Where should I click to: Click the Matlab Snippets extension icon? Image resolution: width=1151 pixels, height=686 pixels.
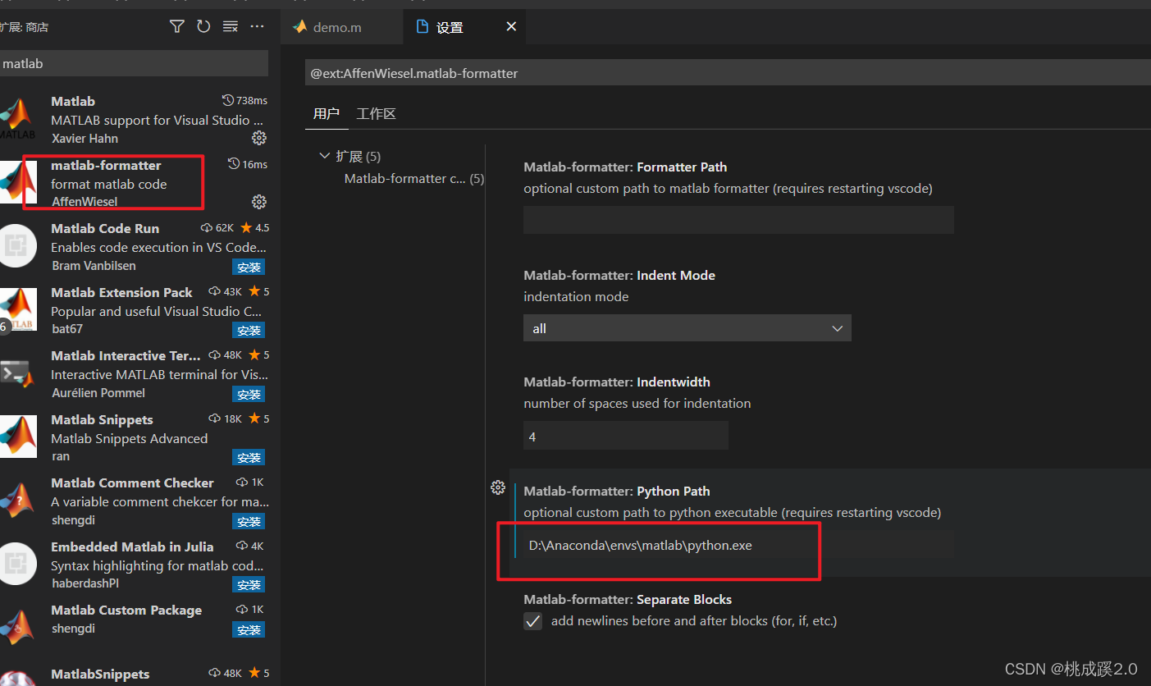pos(16,437)
